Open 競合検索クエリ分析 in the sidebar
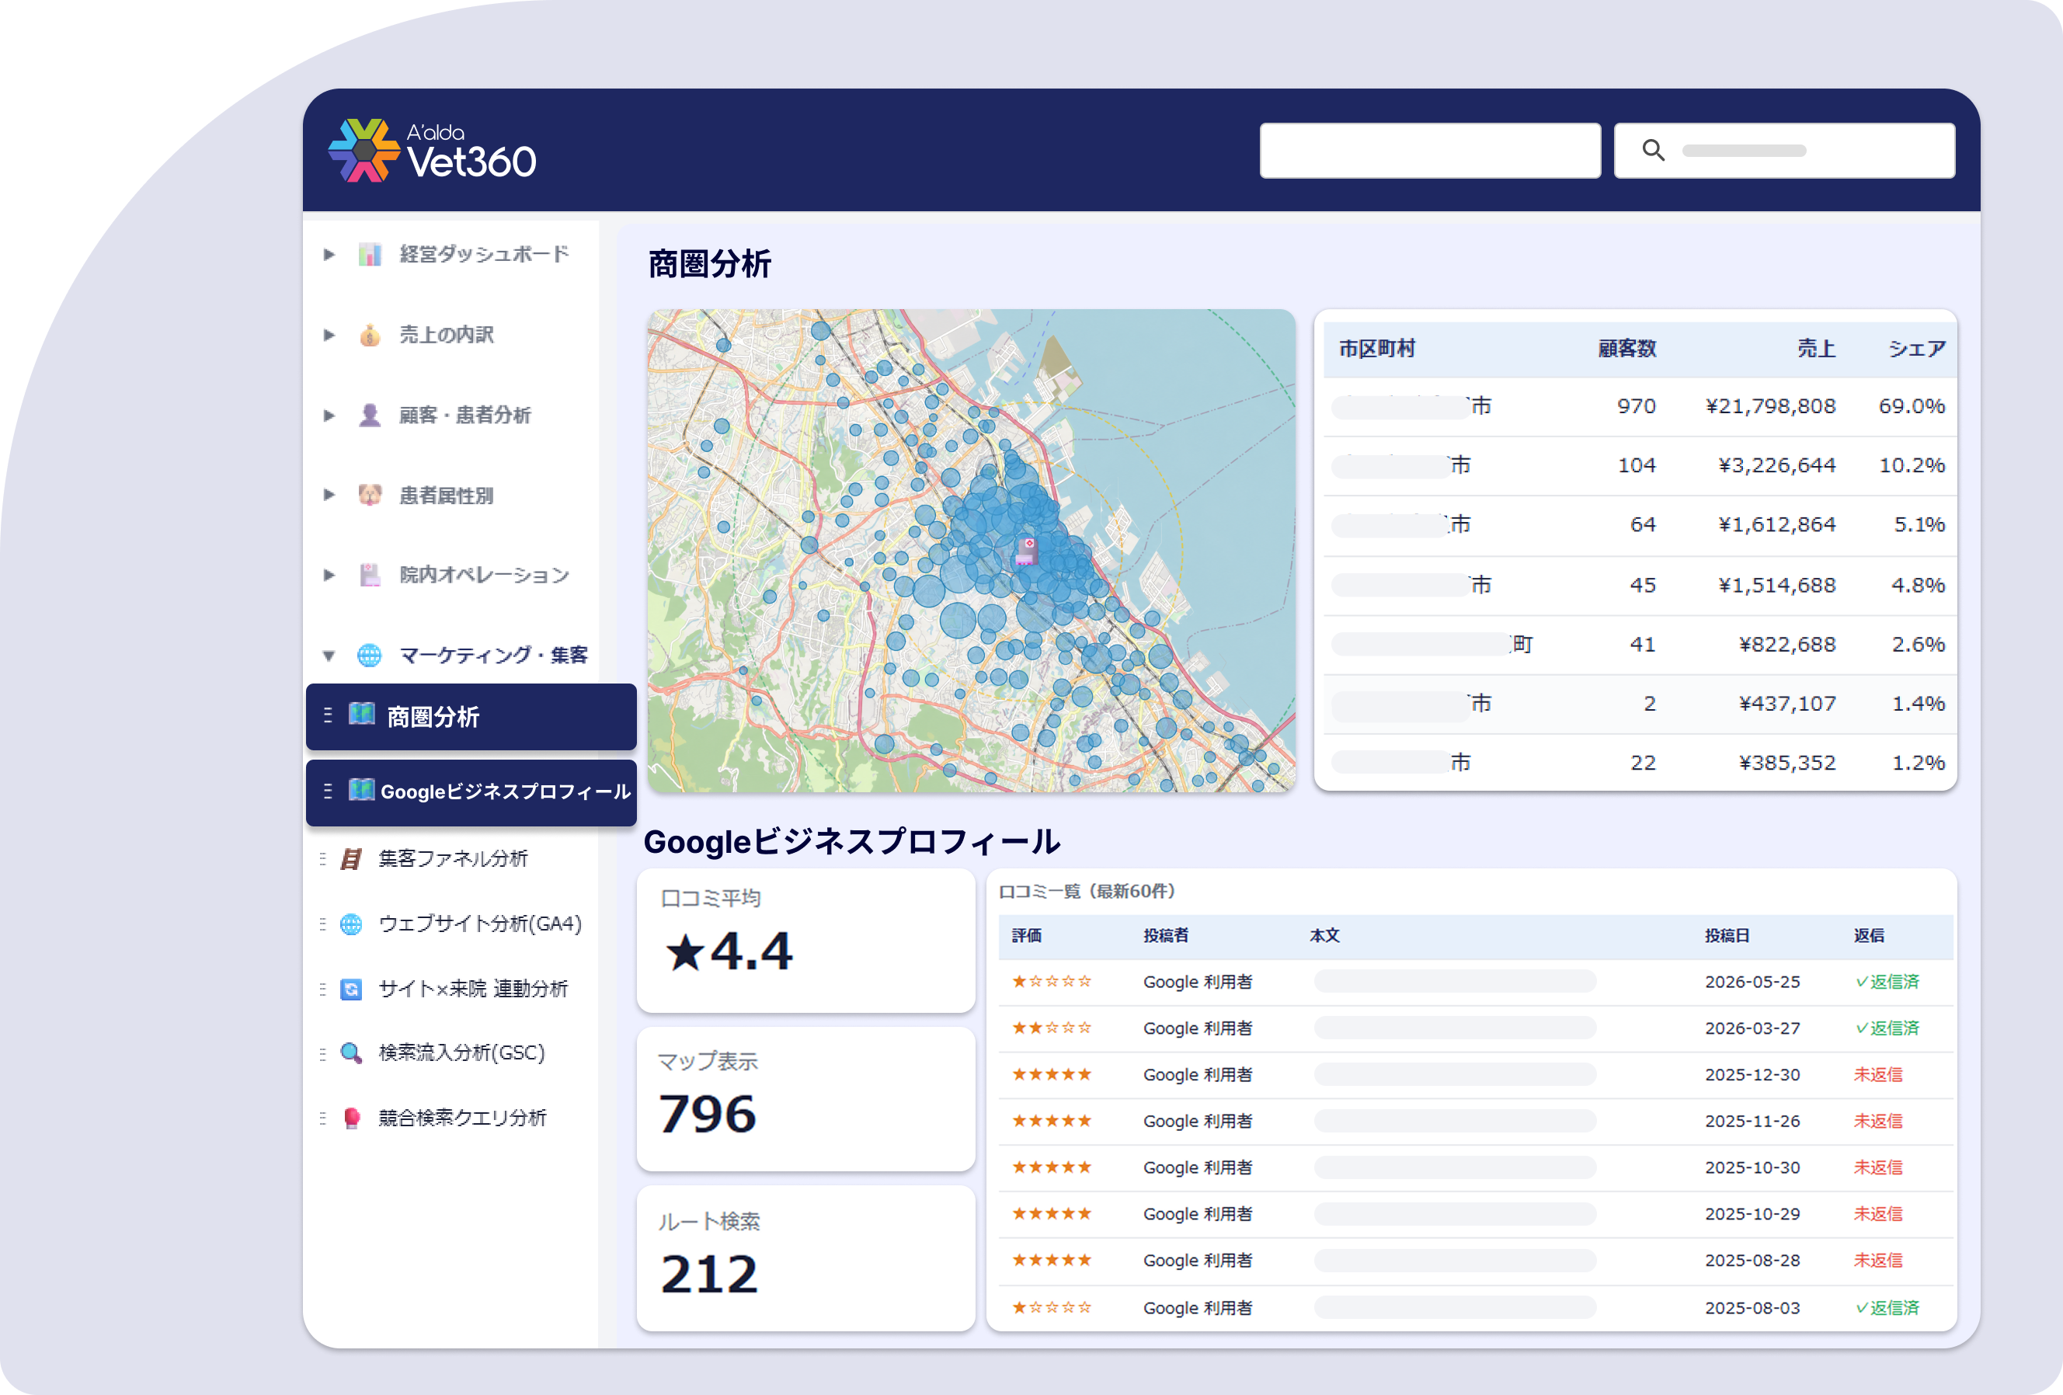This screenshot has width=2063, height=1395. point(462,1118)
